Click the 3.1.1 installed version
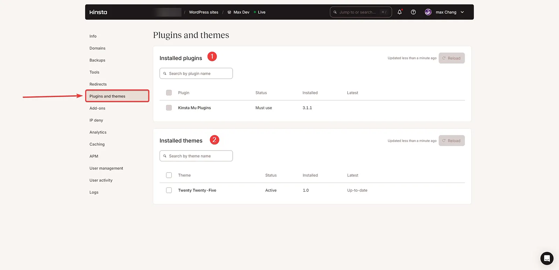559x270 pixels. tap(307, 108)
